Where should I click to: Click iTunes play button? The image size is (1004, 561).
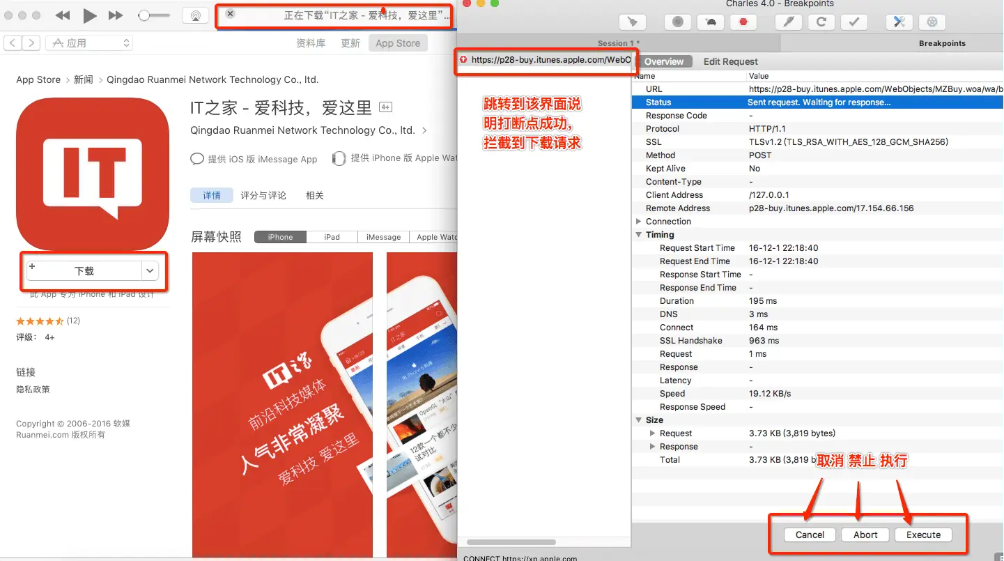(x=89, y=15)
